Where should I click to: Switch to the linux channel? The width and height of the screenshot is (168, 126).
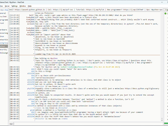[2, 36]
